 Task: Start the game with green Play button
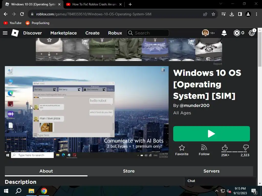tap(212, 134)
